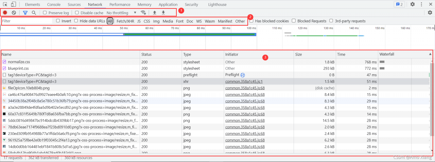Check Hide data URLs
This screenshot has width=435, height=162.
76,21
